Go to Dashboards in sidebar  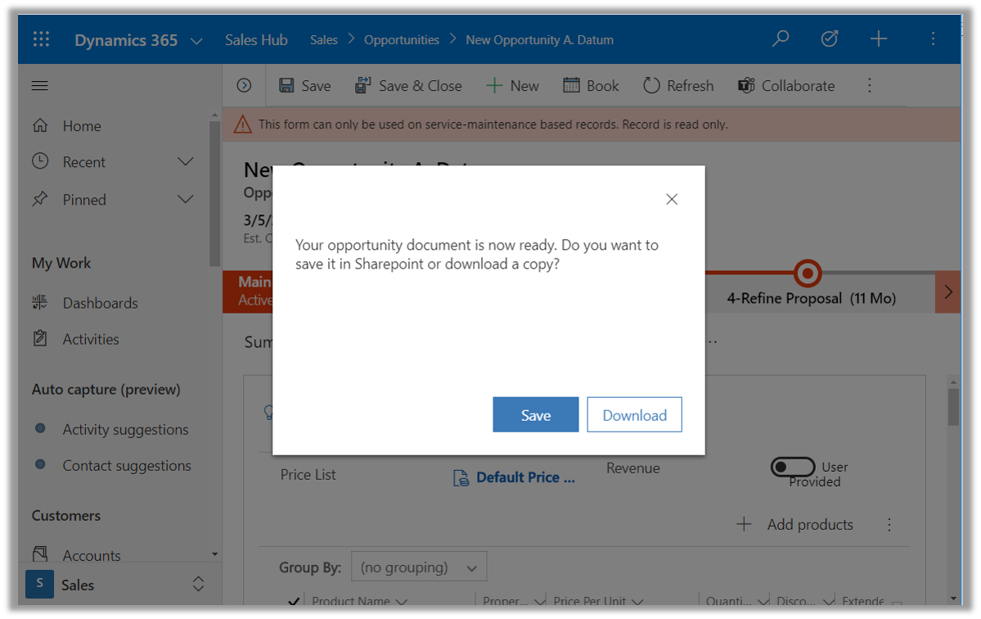100,303
